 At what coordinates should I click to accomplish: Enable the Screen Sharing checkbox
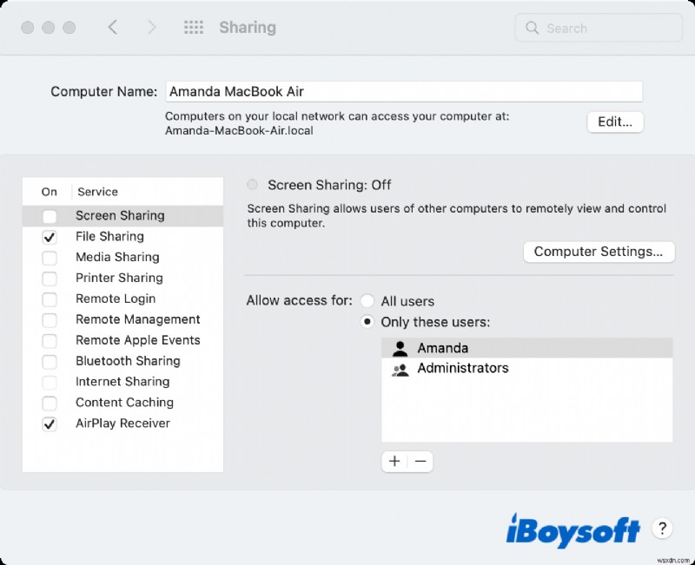pos(49,215)
